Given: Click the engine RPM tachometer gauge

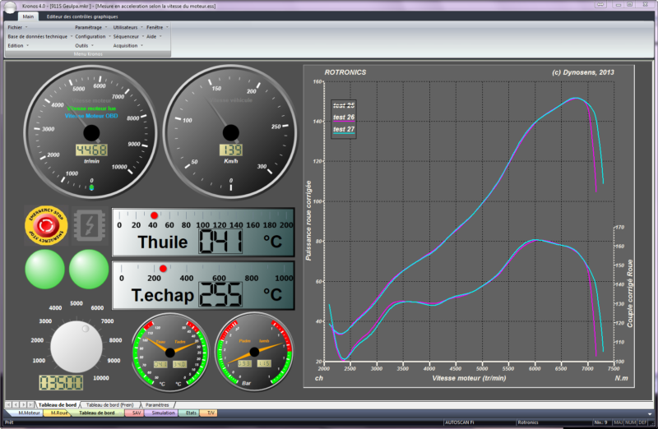Looking at the screenshot, I should pyautogui.click(x=91, y=131).
